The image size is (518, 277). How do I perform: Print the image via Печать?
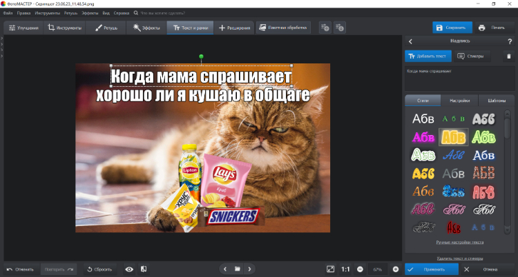point(493,28)
